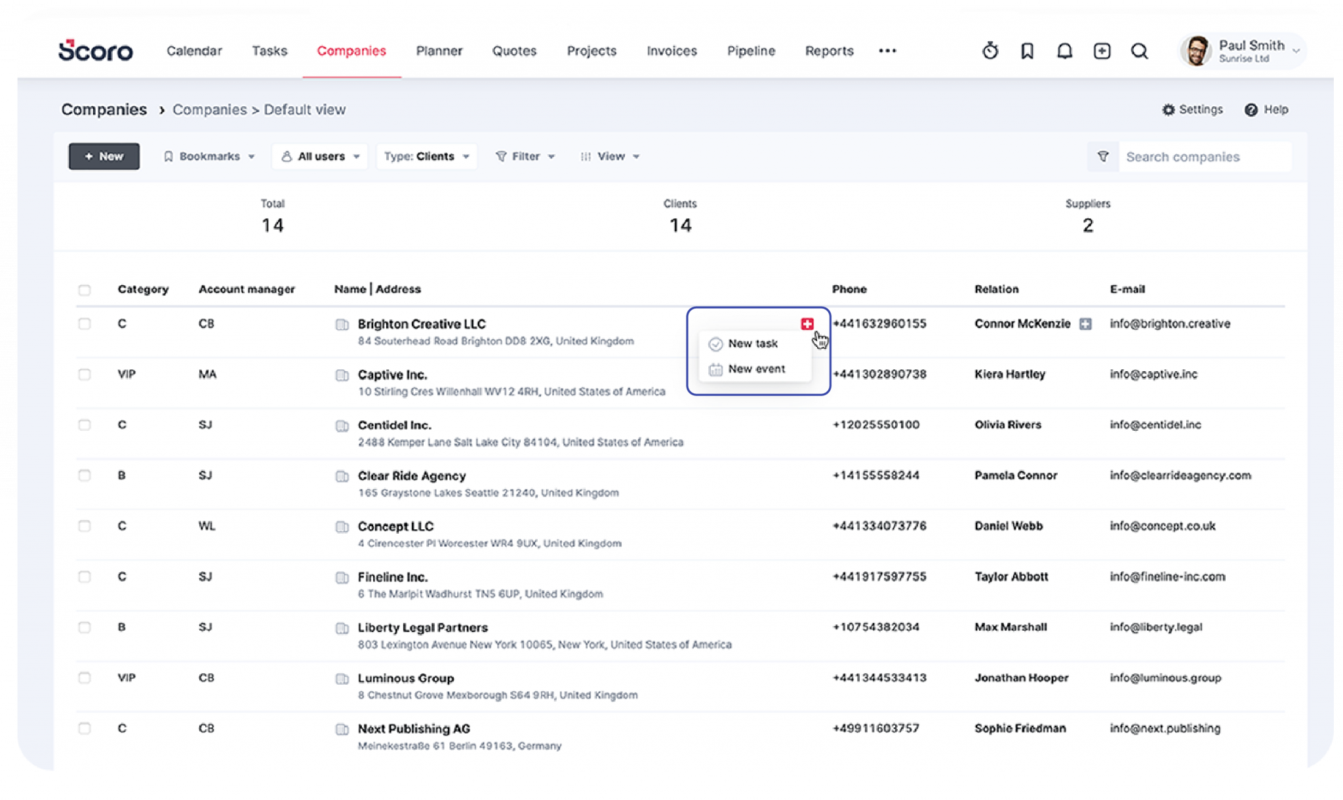Open notifications with the bell icon
The width and height of the screenshot is (1343, 800).
click(1064, 50)
